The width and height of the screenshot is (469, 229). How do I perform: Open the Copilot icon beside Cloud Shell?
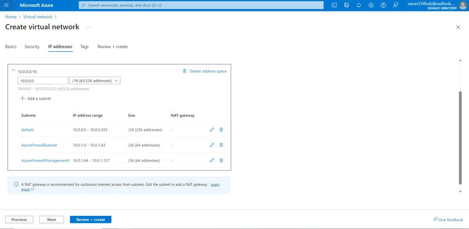[x=347, y=5]
